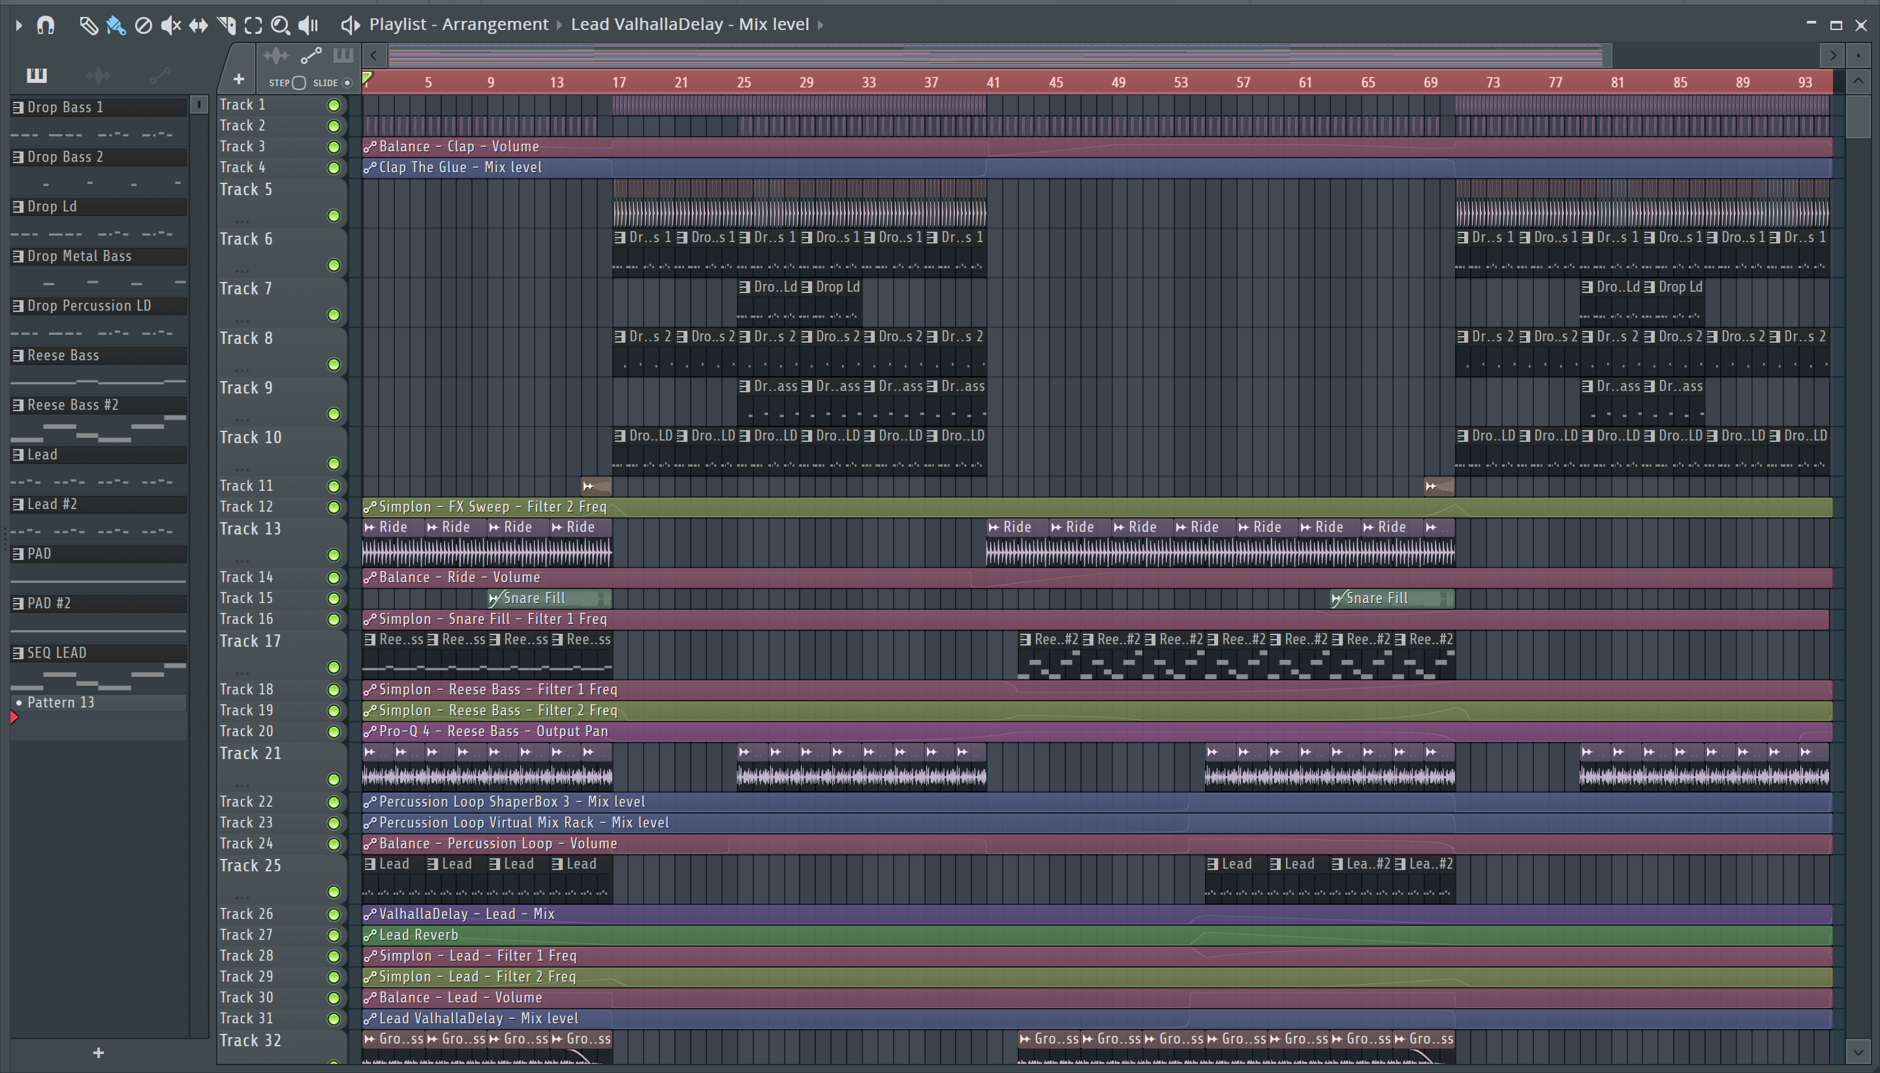This screenshot has width=1880, height=1073.
Task: Add a new pattern with bottom plus
Action: coord(99,1053)
